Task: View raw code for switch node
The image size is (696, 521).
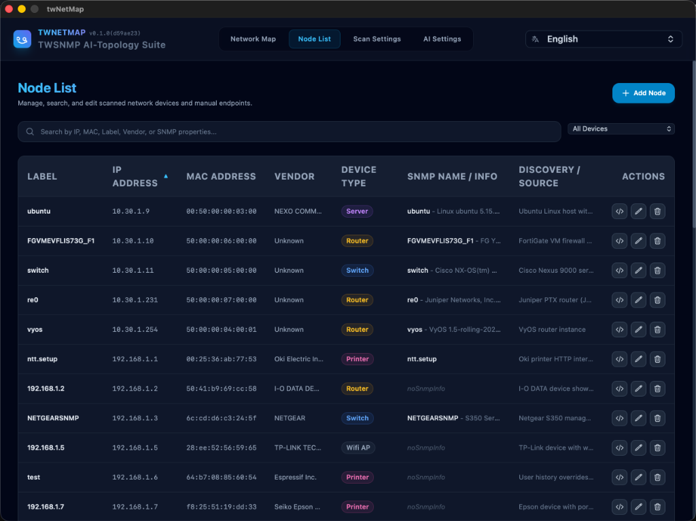Action: pos(619,271)
